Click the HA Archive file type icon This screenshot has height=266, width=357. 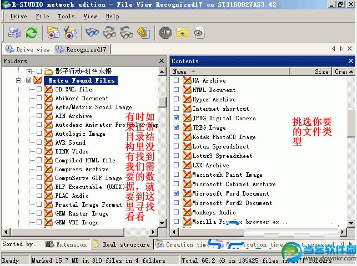coord(187,80)
